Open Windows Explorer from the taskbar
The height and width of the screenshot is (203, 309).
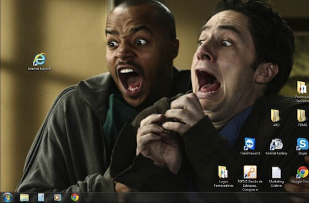[x=24, y=198]
